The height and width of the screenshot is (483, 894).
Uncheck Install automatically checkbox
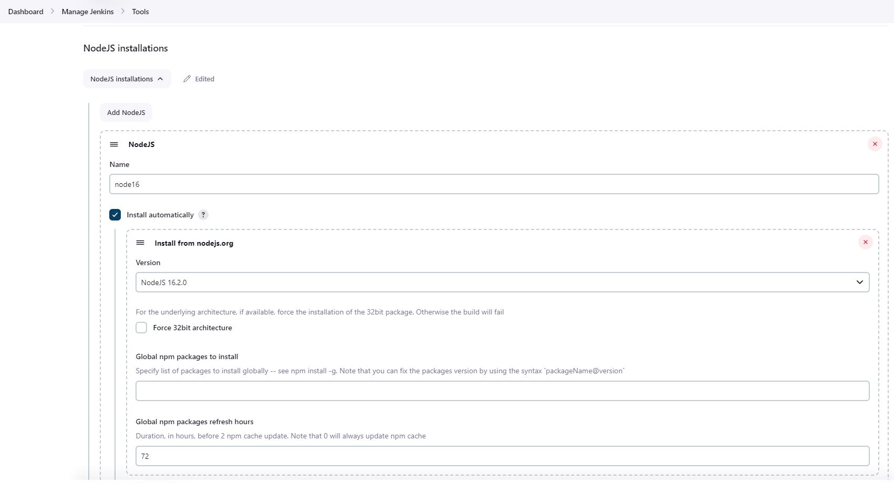[x=115, y=215]
